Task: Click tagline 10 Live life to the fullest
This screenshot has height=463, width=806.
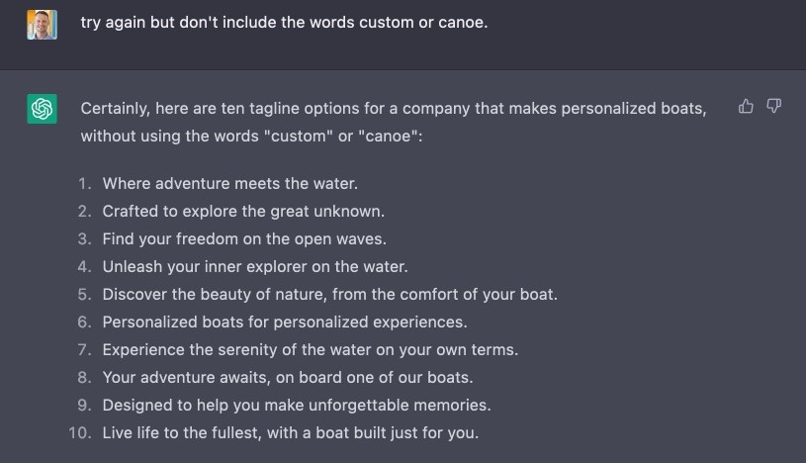Action: click(x=291, y=433)
